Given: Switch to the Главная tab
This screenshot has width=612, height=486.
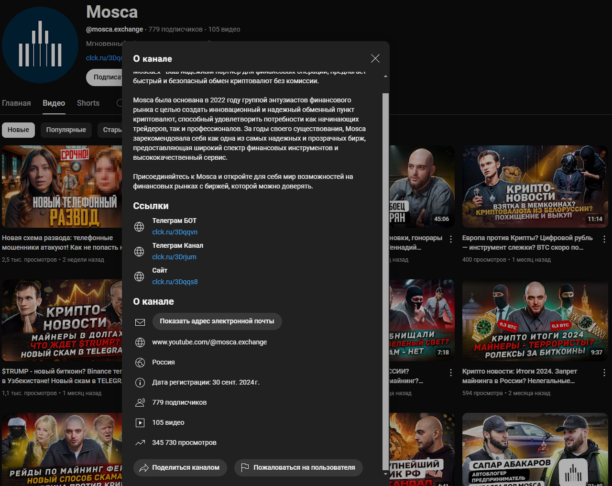Looking at the screenshot, I should pos(16,103).
